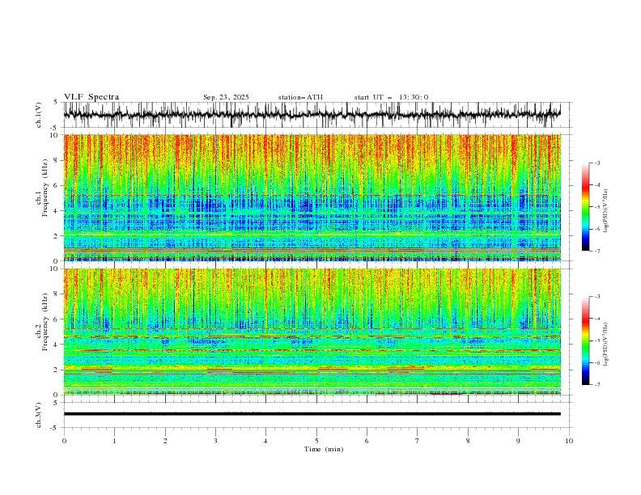Select the "start UT = 13:30:0" label
Image resolution: width=641 pixels, height=495 pixels.
391,97
